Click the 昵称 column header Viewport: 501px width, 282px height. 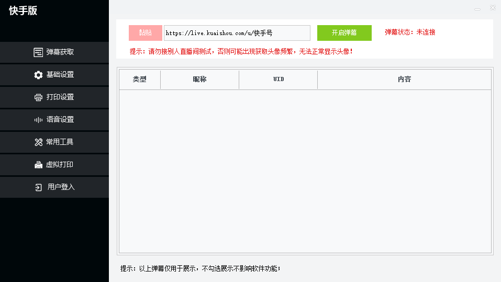(x=199, y=79)
